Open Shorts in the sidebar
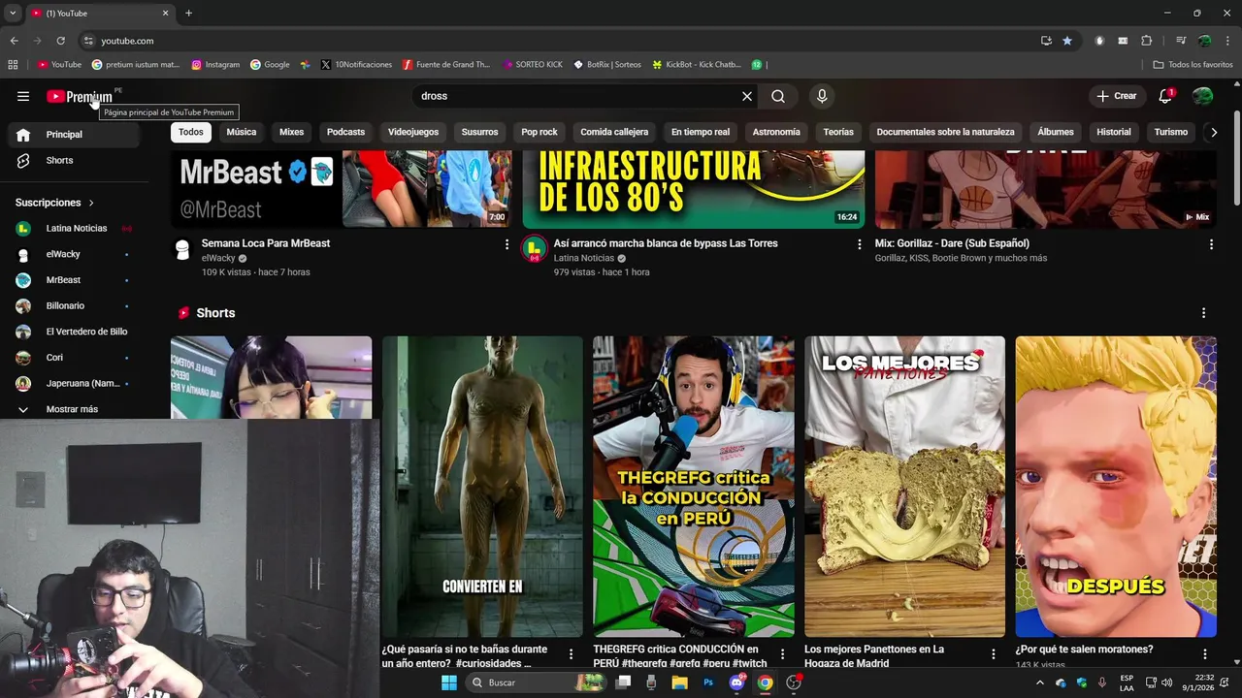 (74, 160)
